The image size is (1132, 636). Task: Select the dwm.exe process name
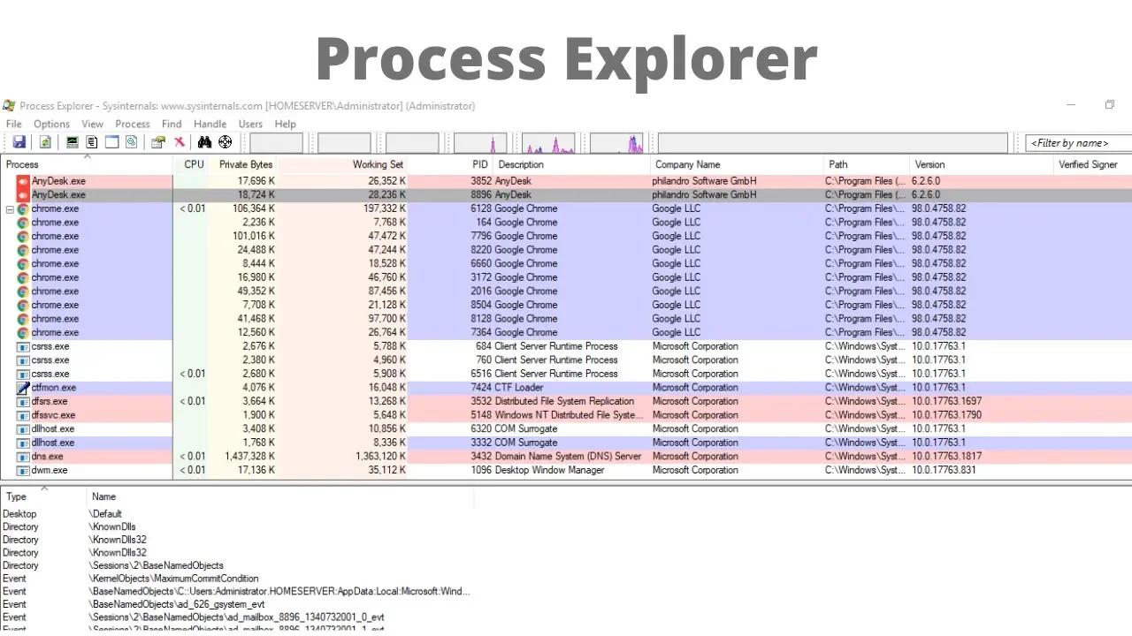50,470
